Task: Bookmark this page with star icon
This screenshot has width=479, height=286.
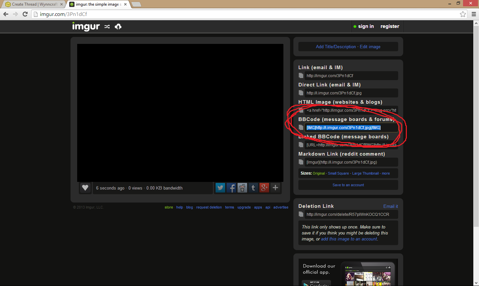Action: pyautogui.click(x=463, y=14)
